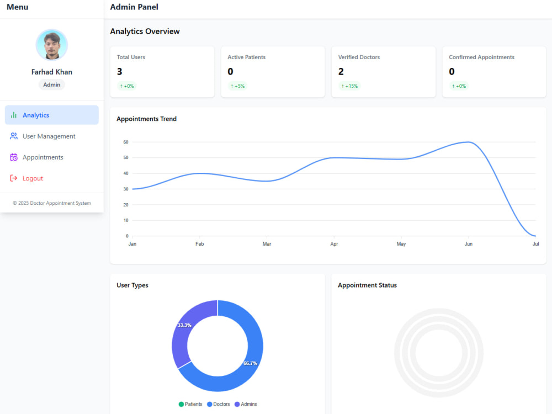Click the Logout arrow icon
Viewport: 552px width, 414px height.
pos(14,178)
